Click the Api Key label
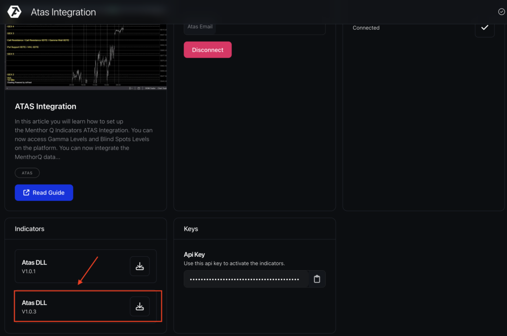Image resolution: width=507 pixels, height=336 pixels. tap(194, 254)
